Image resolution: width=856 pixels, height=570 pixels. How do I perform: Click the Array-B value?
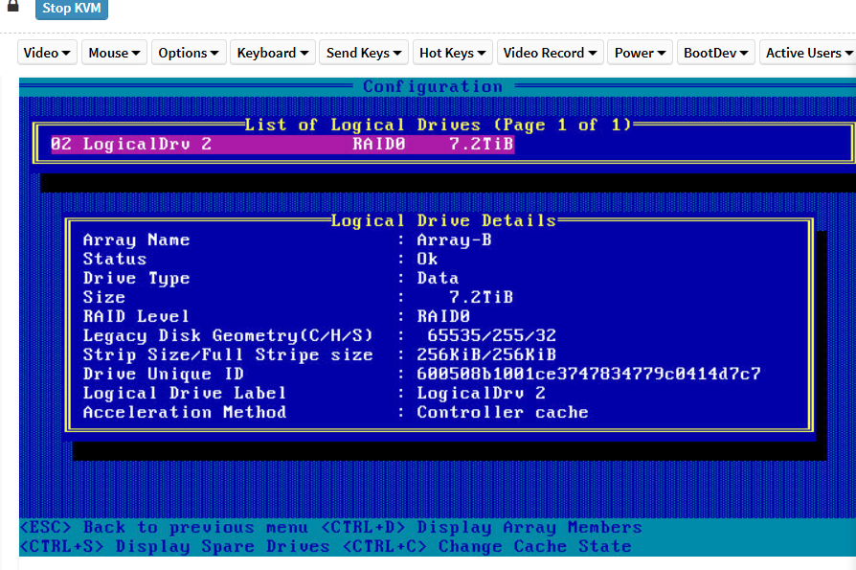(454, 240)
